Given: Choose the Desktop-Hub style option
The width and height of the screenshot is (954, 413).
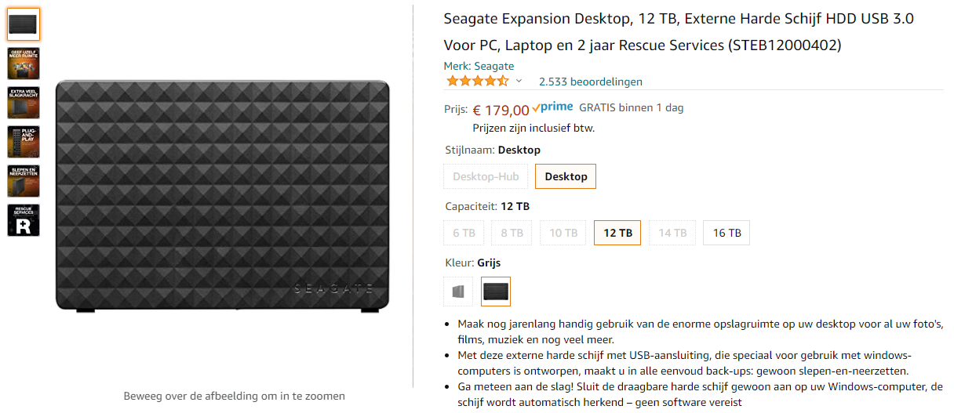Looking at the screenshot, I should click(486, 176).
